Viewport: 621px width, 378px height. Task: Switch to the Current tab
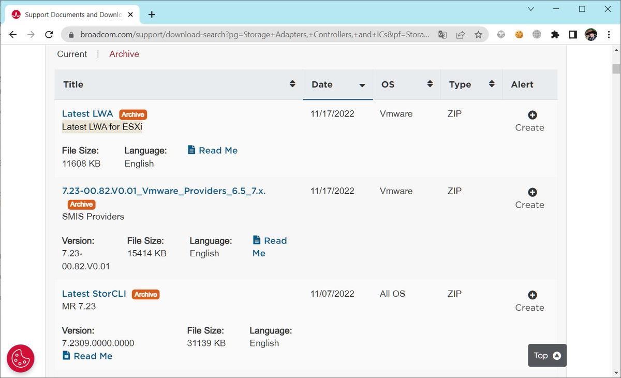point(72,54)
